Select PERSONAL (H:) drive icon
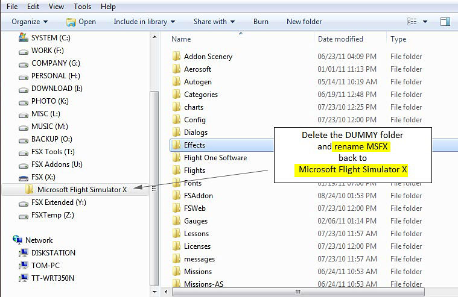458x297 pixels. tap(24, 77)
